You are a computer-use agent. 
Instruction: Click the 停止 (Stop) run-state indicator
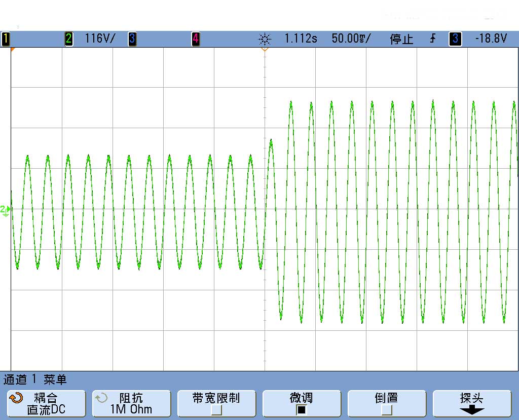(402, 39)
